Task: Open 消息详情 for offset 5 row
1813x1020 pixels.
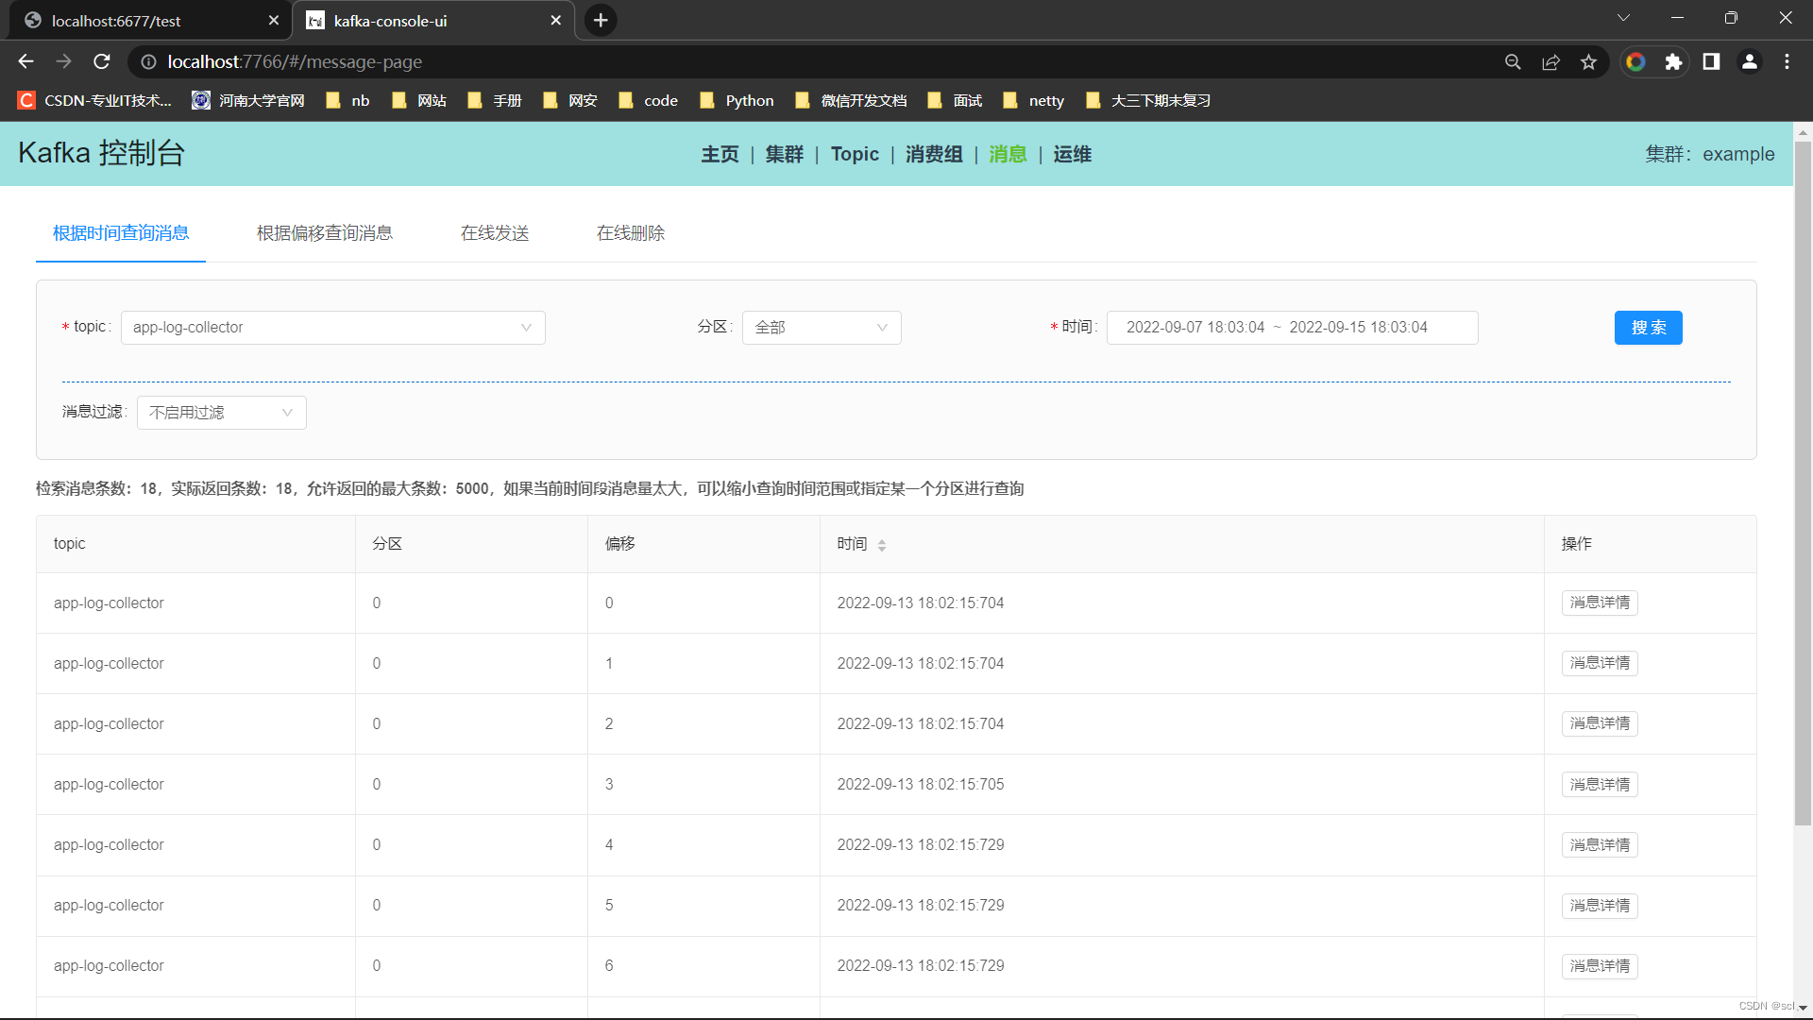Action: pos(1600,906)
